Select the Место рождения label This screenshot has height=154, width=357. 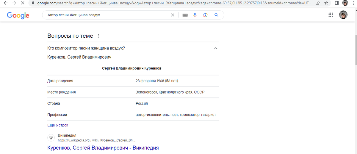pyautogui.click(x=62, y=92)
